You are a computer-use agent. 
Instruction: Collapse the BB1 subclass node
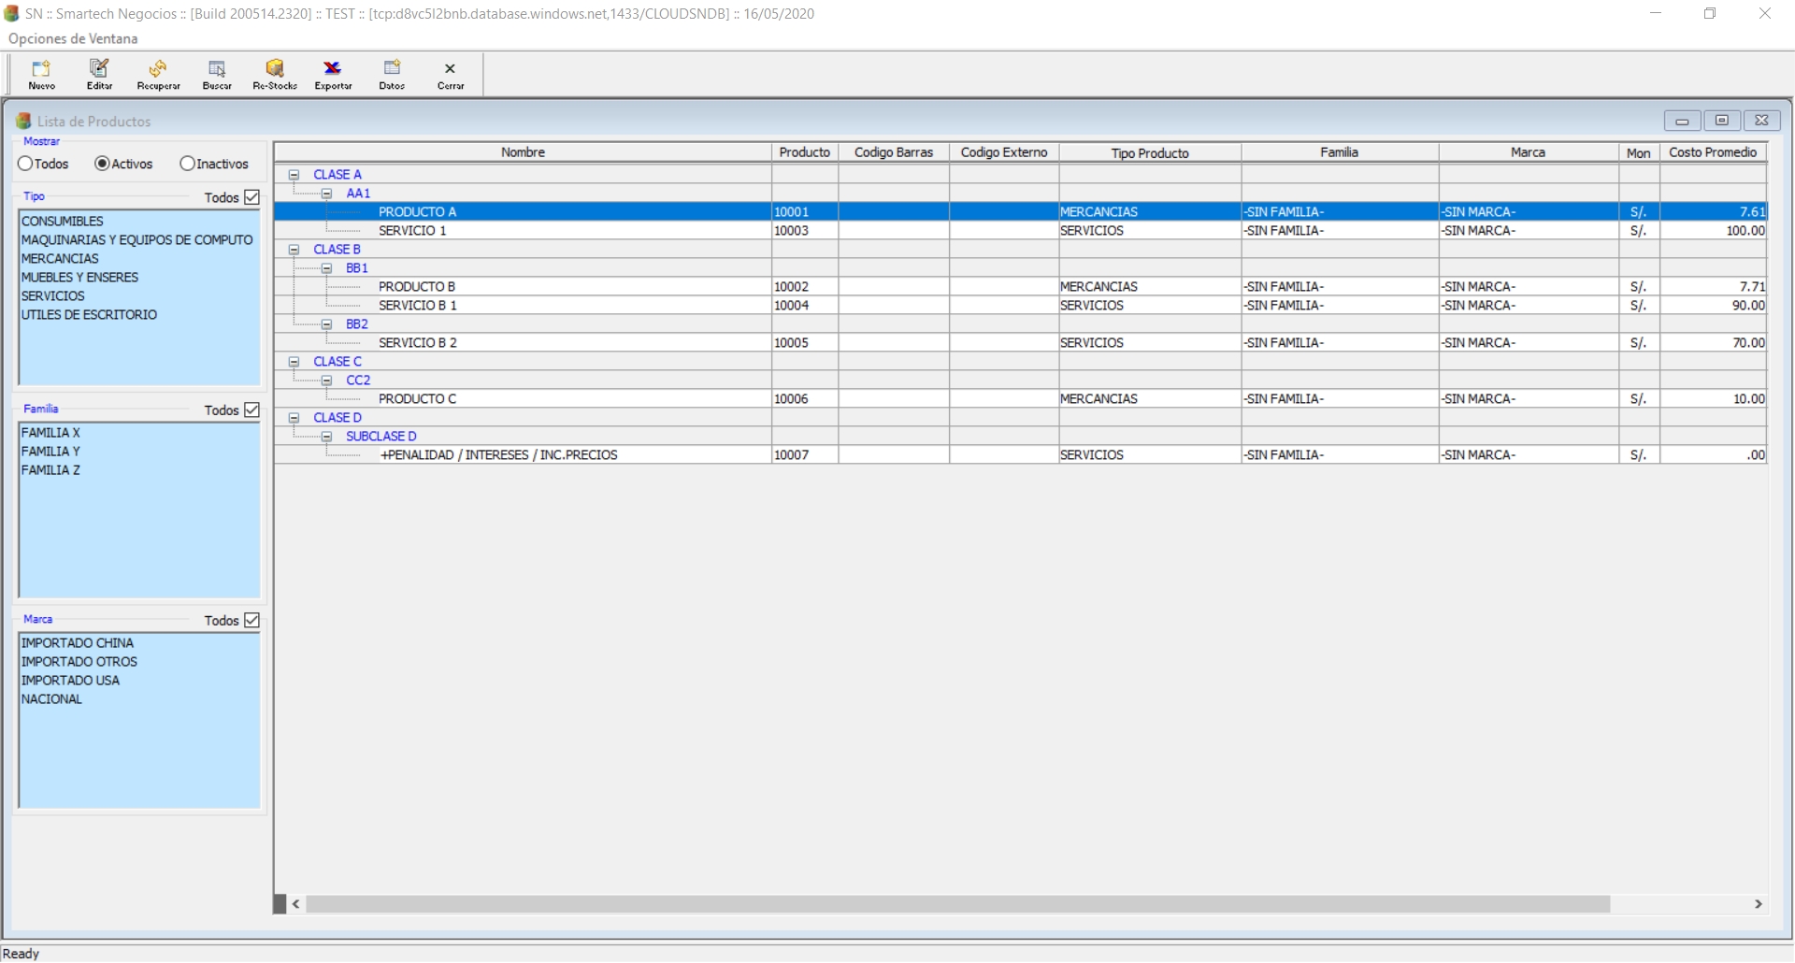326,268
